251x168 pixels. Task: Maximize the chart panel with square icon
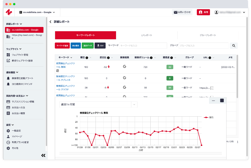[222, 100]
